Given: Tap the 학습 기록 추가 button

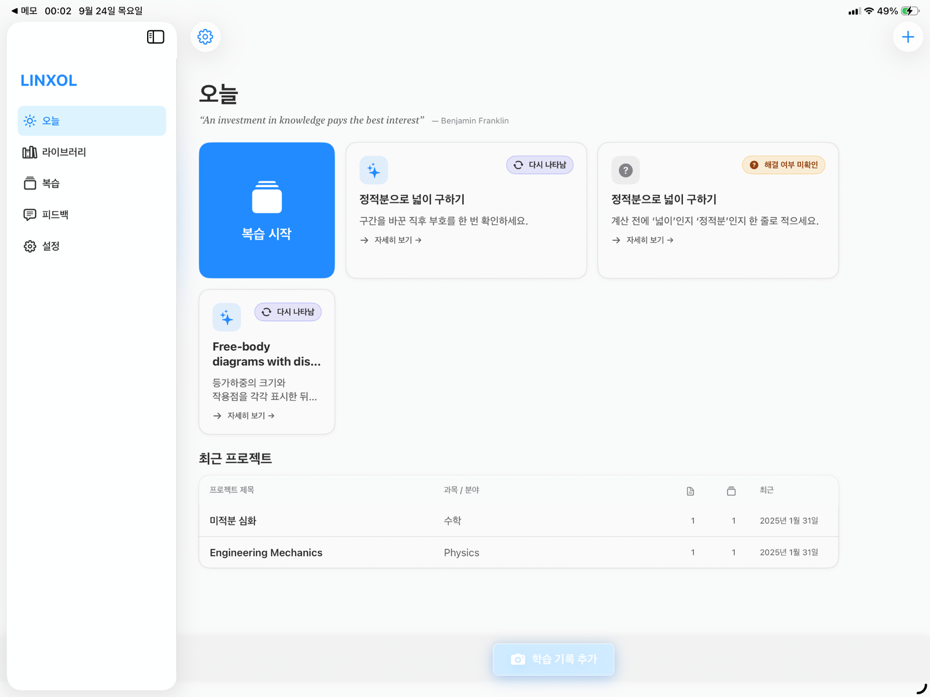Looking at the screenshot, I should pos(553,659).
